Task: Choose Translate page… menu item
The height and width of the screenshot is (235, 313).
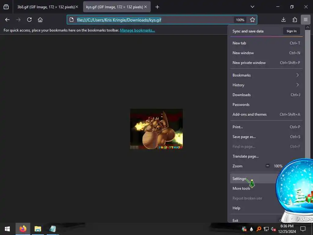Action: [266, 156]
